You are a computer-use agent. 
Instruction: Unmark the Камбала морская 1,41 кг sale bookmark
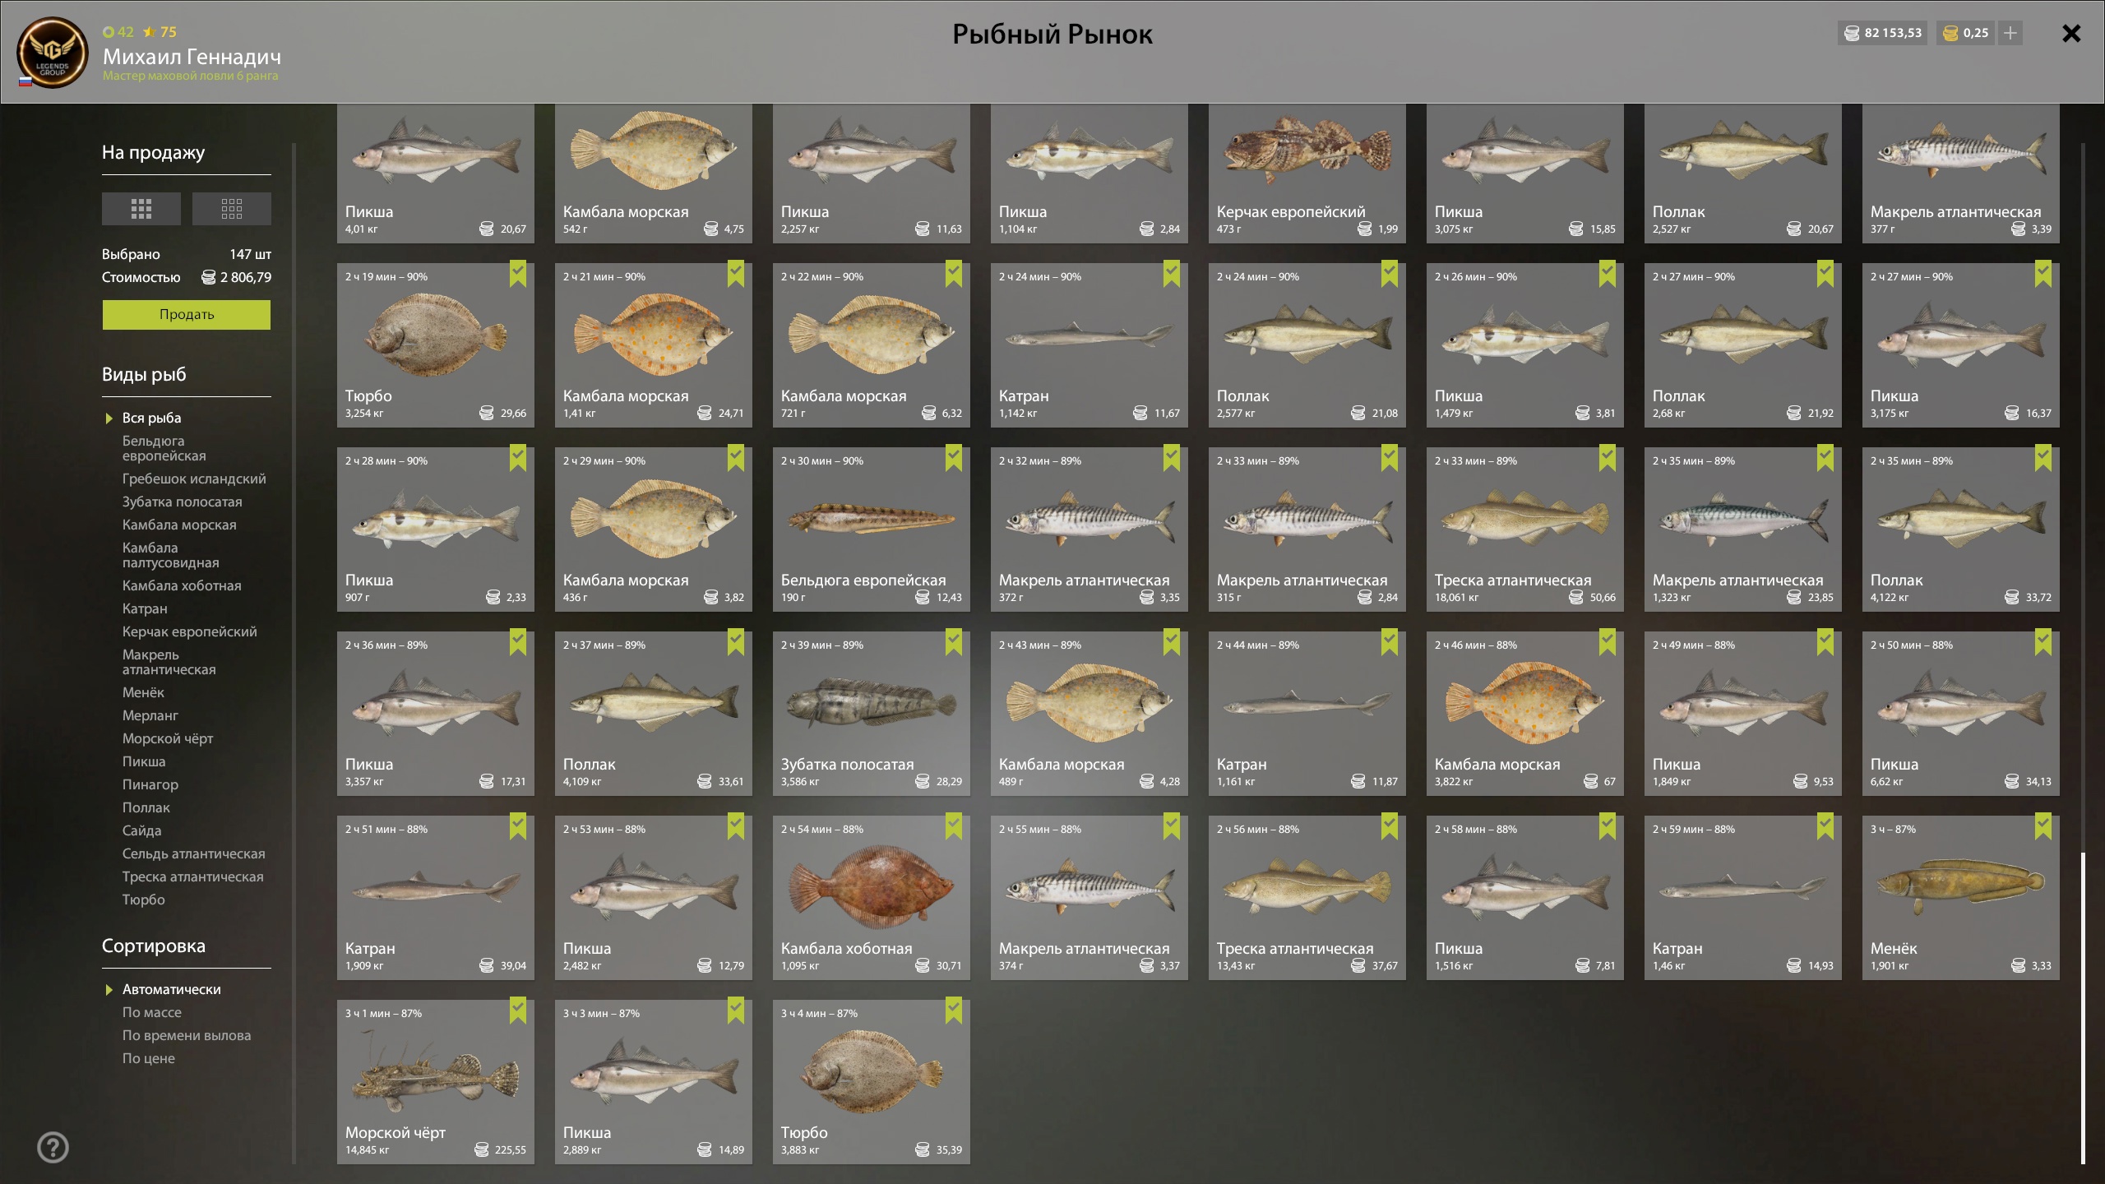[x=735, y=274]
